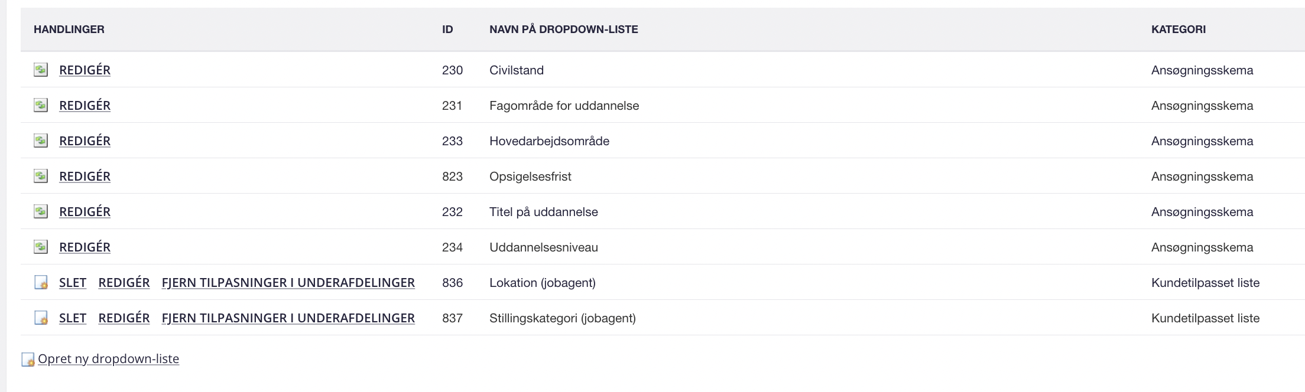
Task: Sort by Navn på dropdown-liste column header
Action: pyautogui.click(x=564, y=29)
